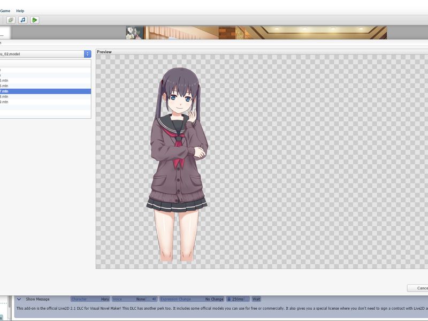Select the 9.mtn motion row
Screen dimensions: 428x321
click(45, 102)
